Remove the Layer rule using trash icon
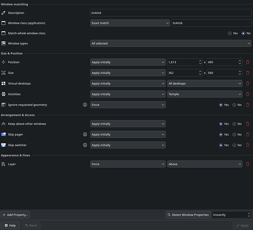 247,164
